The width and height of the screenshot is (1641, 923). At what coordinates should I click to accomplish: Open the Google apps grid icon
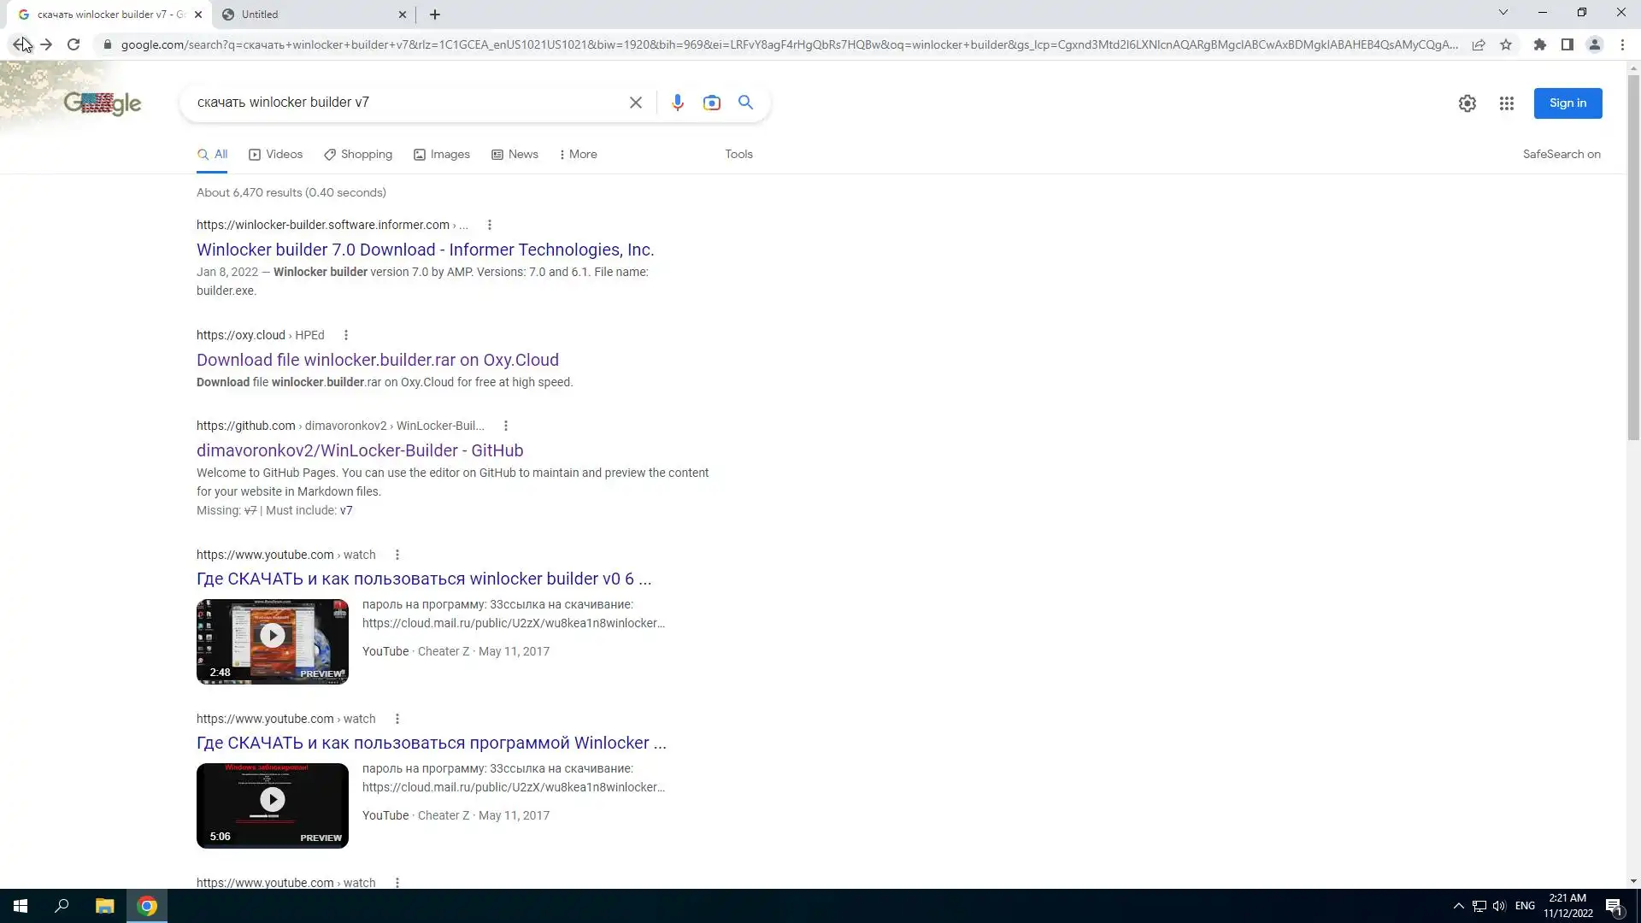pos(1506,103)
